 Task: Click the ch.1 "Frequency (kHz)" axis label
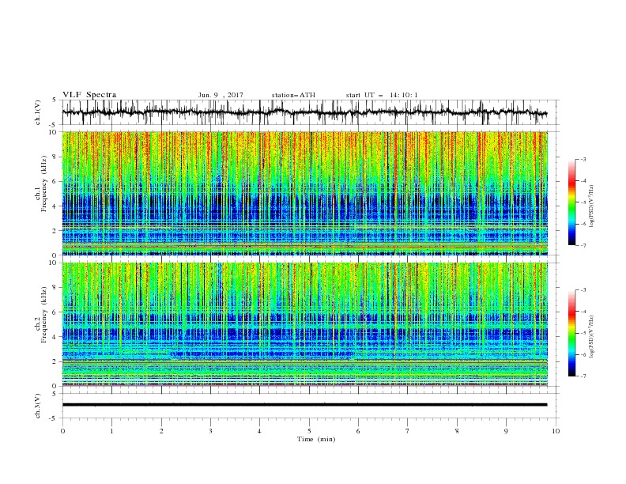click(44, 183)
